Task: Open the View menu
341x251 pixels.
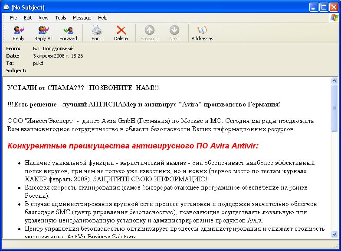Action: pyautogui.click(x=43, y=18)
